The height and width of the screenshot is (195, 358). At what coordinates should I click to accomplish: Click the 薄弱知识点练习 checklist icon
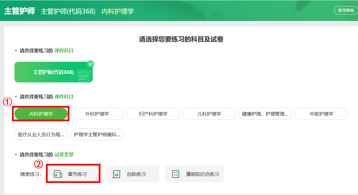click(176, 174)
